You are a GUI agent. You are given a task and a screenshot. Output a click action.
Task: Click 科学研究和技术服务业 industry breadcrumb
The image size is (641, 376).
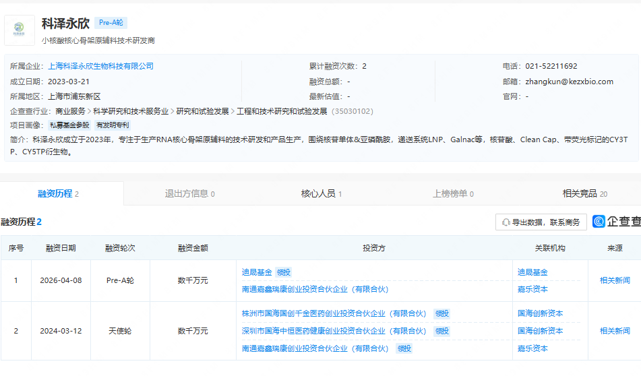point(131,111)
